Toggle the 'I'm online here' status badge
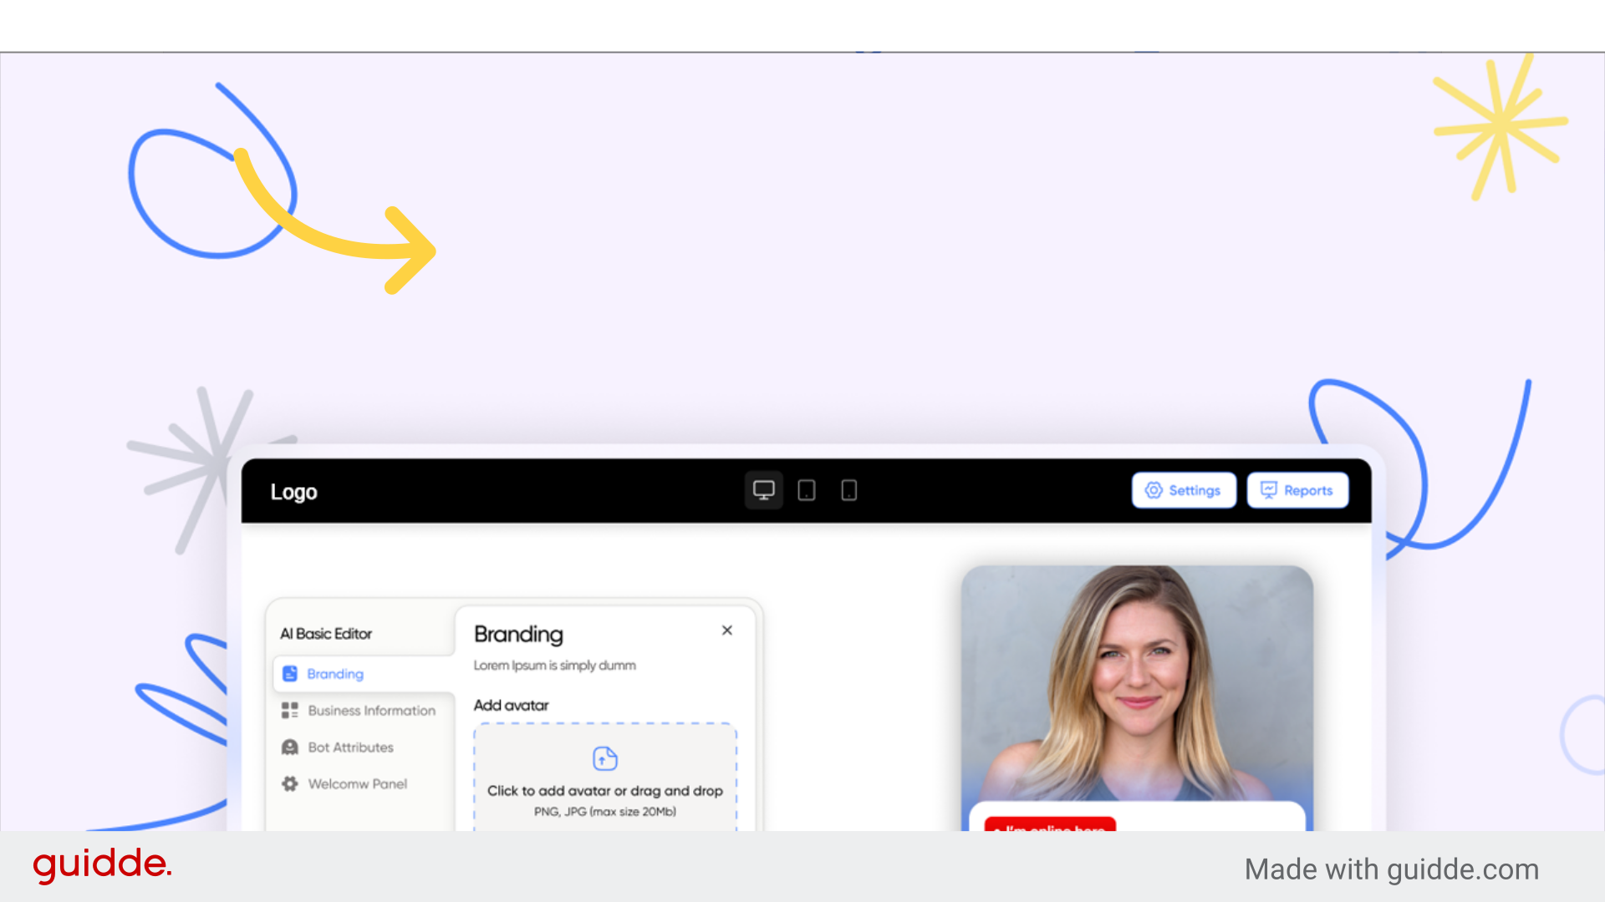This screenshot has width=1605, height=902. point(1049,829)
